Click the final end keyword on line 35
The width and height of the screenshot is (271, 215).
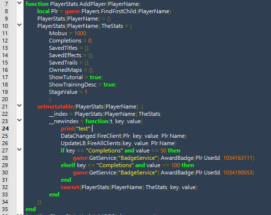[x=30, y=209]
